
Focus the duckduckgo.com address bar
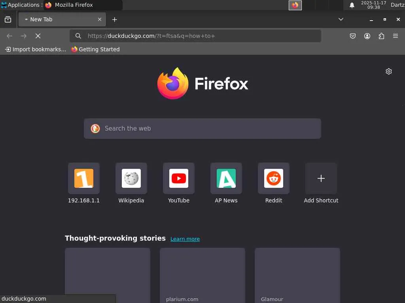(195, 36)
